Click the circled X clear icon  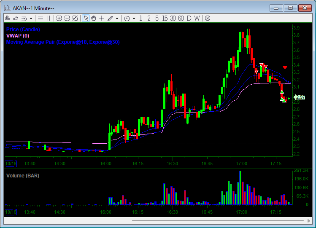pyautogui.click(x=208, y=18)
